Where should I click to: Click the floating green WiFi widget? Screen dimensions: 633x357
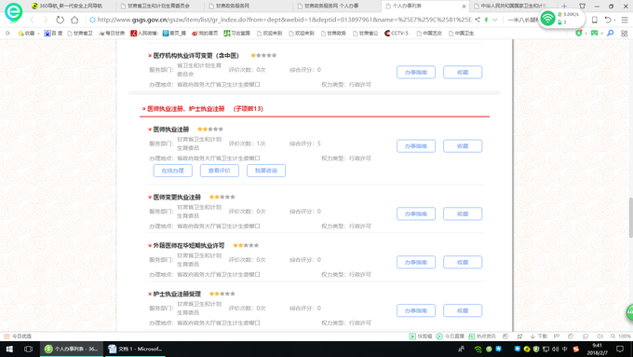tap(547, 19)
